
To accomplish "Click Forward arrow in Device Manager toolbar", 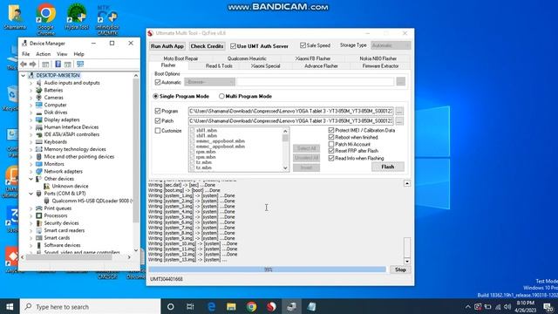I will tap(33, 64).
